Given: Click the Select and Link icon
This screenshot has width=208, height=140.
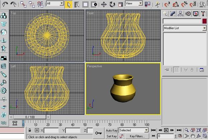Looking at the screenshot, I should [x=23, y=4].
